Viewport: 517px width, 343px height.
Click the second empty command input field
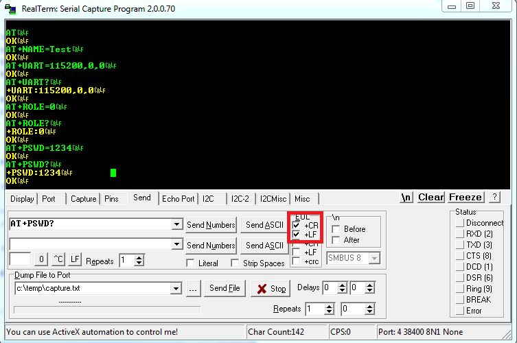(91, 244)
